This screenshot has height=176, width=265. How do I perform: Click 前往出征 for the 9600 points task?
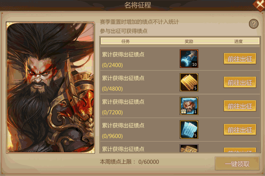click(240, 130)
